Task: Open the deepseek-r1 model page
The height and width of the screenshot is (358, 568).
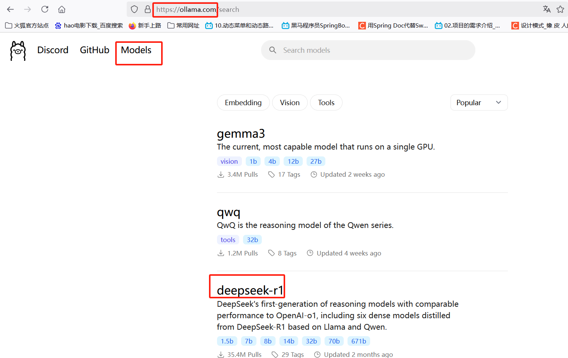Action: click(x=250, y=290)
